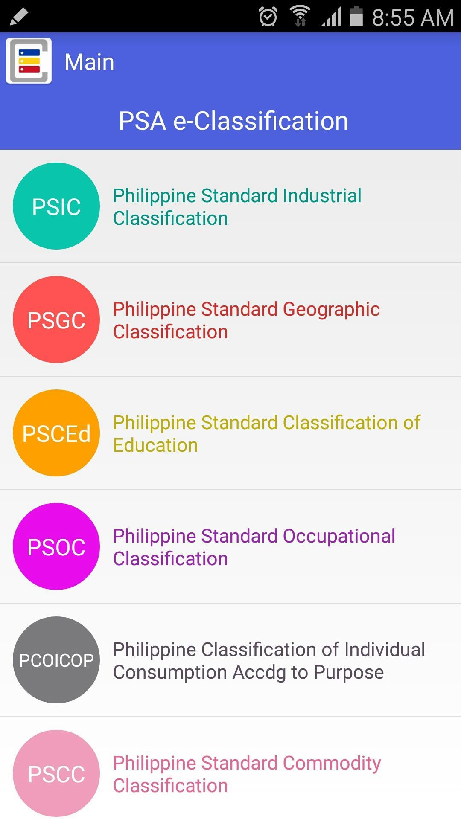Tap the 8:55 AM clock

coord(413,17)
